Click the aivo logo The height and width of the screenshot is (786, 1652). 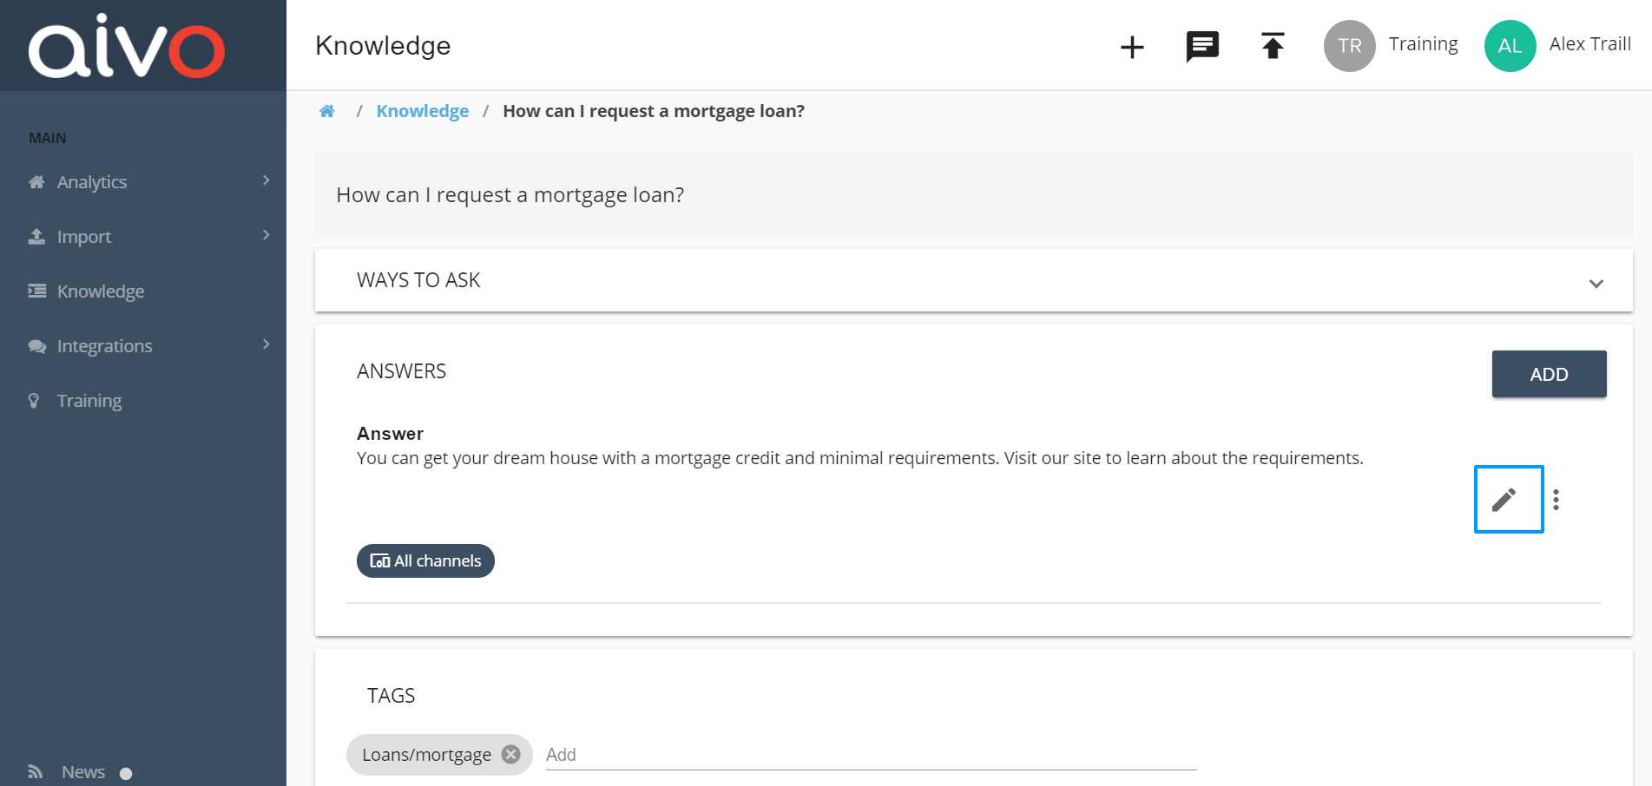[127, 45]
